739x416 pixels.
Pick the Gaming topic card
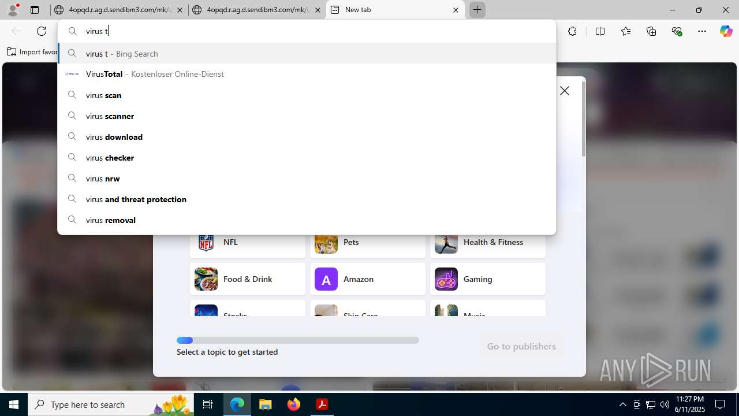click(x=488, y=279)
